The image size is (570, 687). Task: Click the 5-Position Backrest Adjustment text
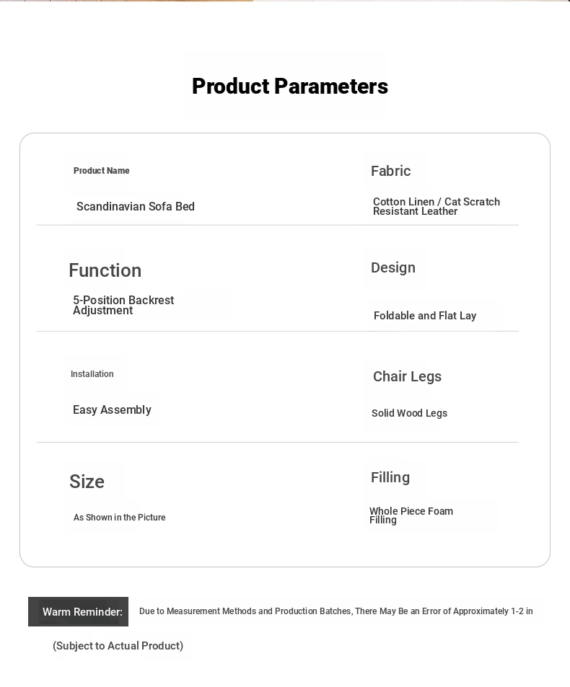coord(123,305)
